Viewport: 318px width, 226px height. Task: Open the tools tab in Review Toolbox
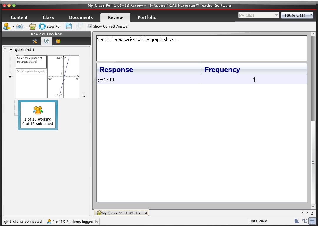[x=35, y=41]
